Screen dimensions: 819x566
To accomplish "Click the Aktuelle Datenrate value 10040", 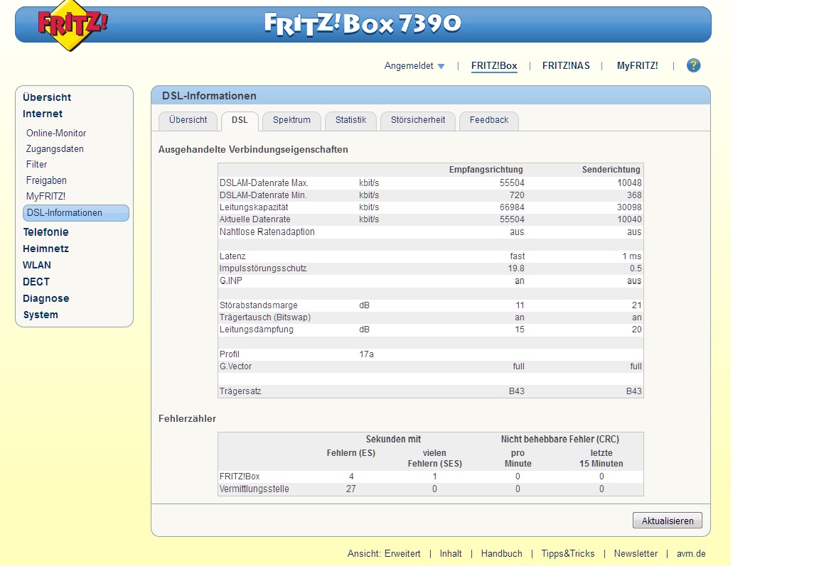I will point(629,219).
